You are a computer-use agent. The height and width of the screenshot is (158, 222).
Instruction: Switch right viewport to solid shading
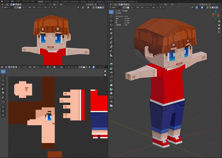[213, 7]
